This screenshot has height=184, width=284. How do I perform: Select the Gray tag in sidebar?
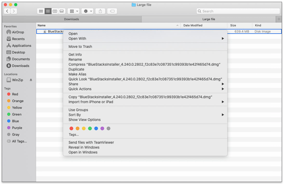(13, 134)
